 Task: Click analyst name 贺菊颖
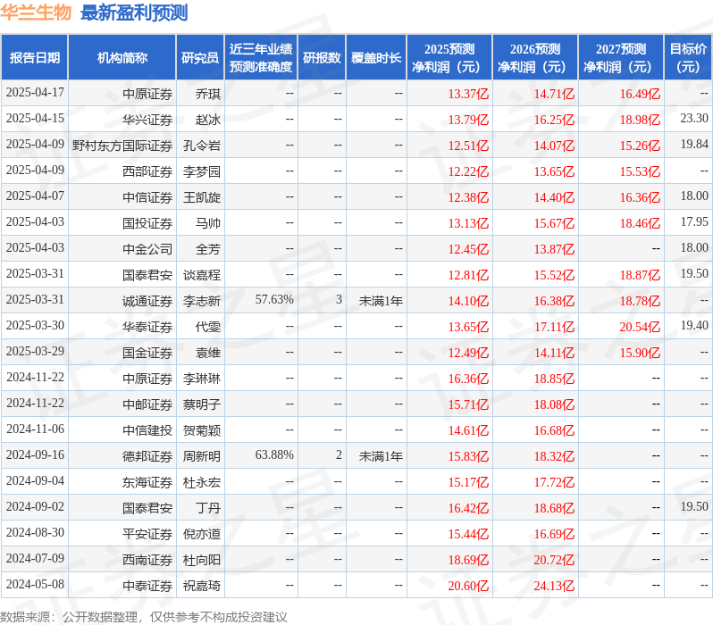[201, 430]
